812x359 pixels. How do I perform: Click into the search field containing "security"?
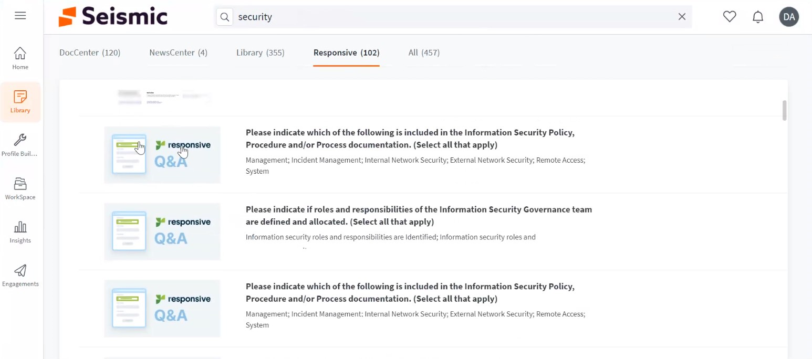coord(454,17)
